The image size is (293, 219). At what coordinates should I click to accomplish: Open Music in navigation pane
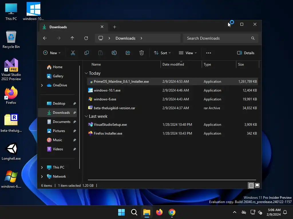pos(57,140)
